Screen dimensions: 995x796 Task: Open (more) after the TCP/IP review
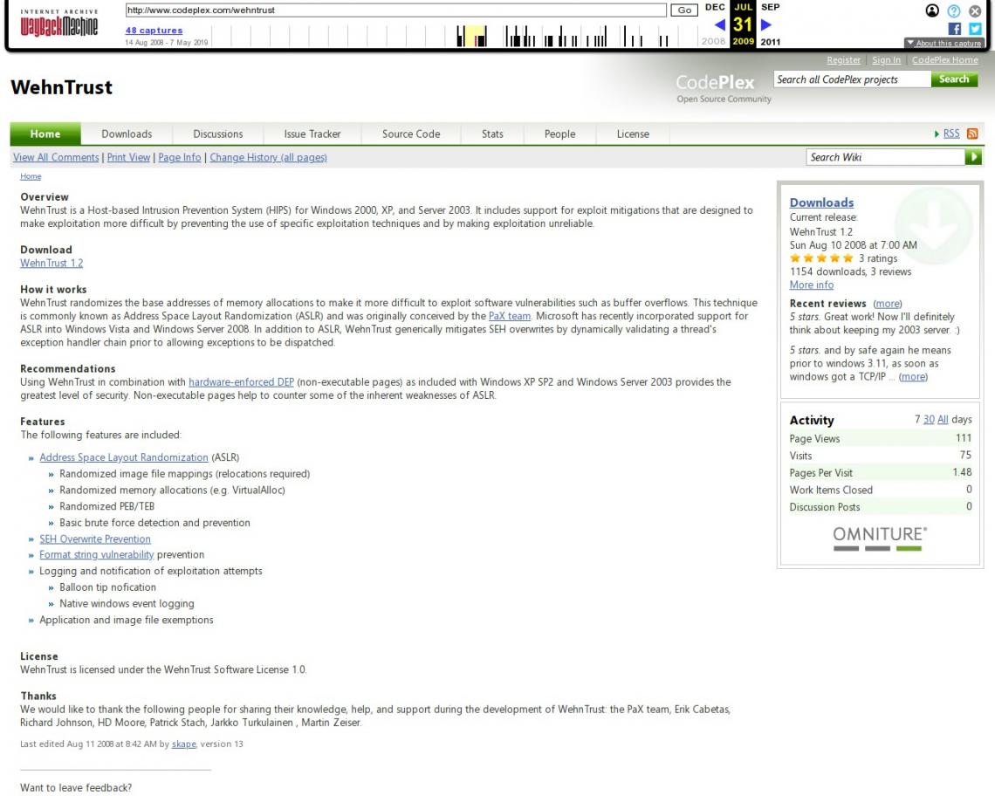pos(913,376)
